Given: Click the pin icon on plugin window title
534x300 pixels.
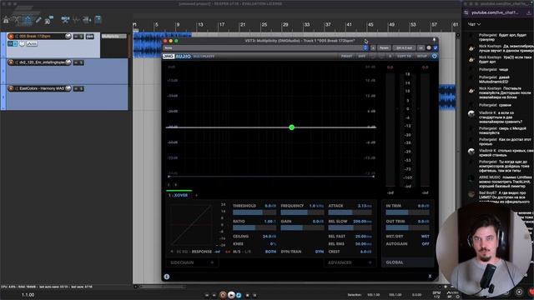Looking at the screenshot, I should (434, 40).
